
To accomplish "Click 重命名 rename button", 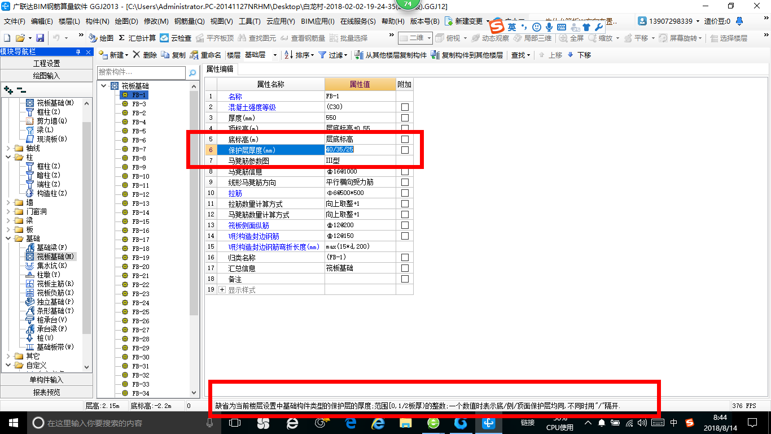I will [206, 55].
